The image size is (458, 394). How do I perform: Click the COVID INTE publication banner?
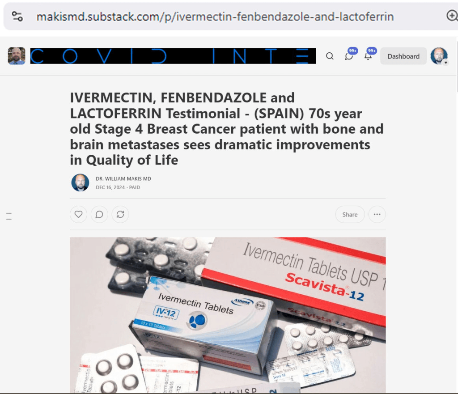pos(173,56)
